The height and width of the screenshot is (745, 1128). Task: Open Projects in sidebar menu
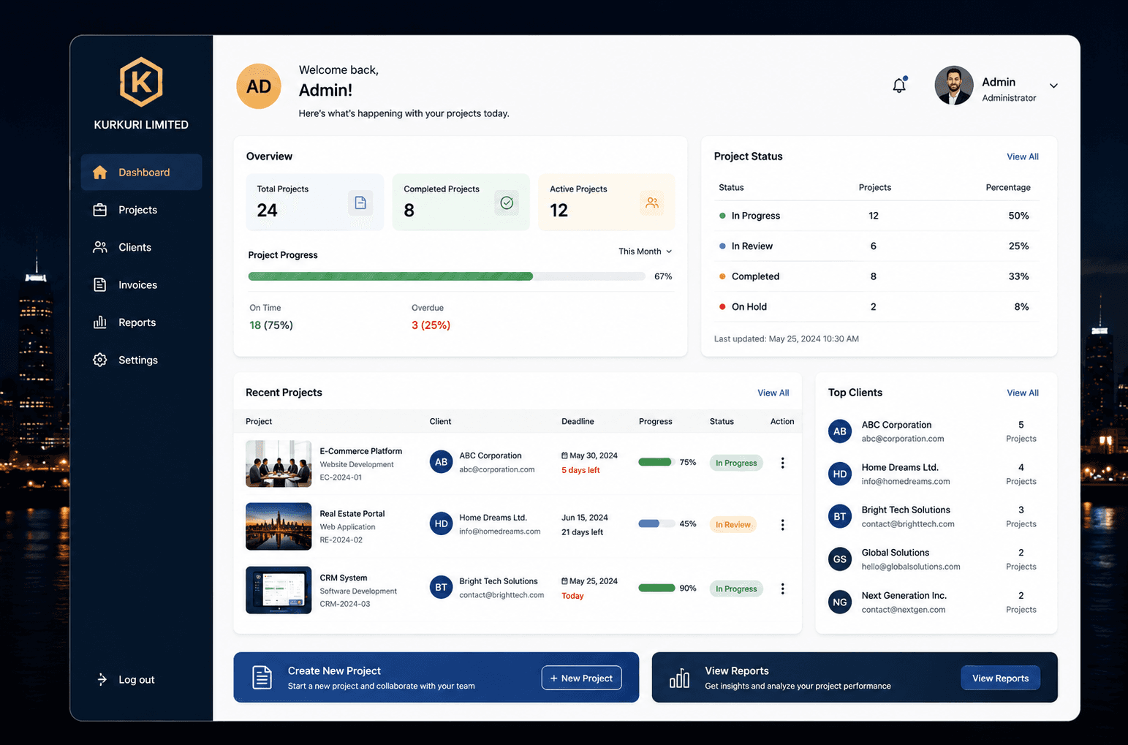141,210
